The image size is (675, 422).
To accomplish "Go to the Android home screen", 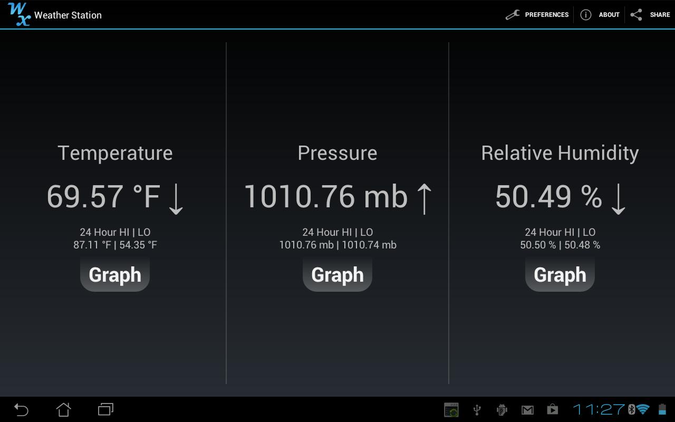I will click(x=63, y=409).
